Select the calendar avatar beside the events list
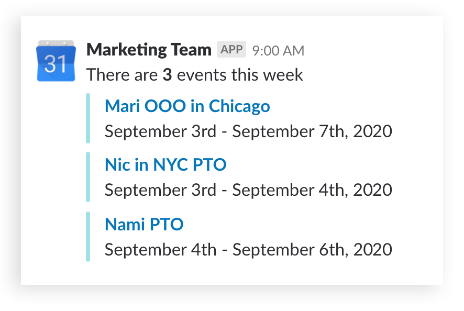The image size is (464, 311). click(x=56, y=61)
